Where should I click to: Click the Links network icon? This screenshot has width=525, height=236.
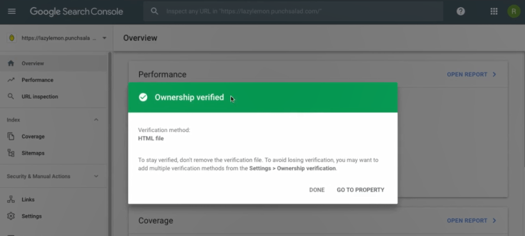[11, 200]
